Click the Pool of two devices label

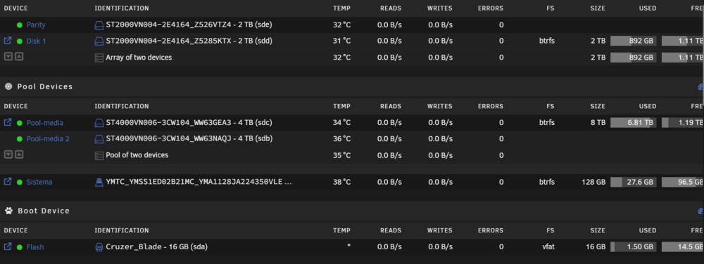(137, 155)
